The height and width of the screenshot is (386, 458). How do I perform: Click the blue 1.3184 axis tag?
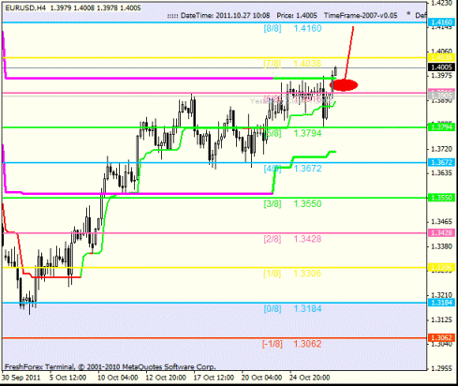click(440, 303)
